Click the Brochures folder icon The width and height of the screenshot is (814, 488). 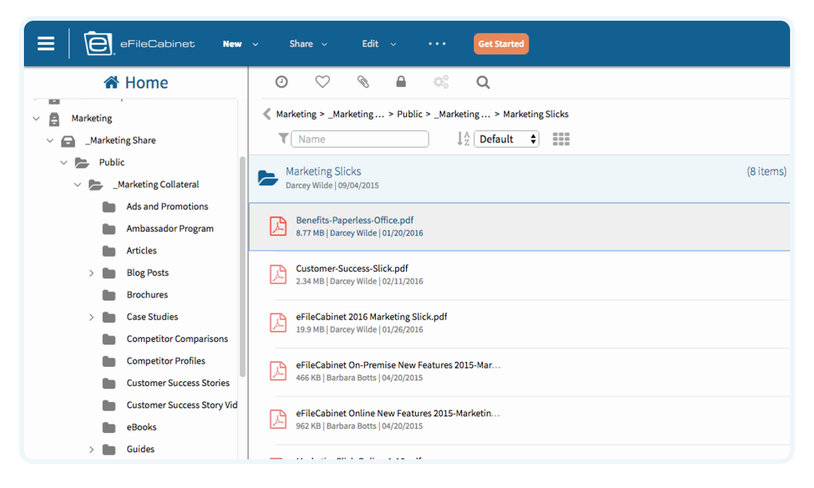[109, 295]
